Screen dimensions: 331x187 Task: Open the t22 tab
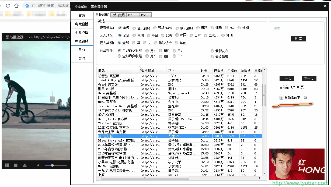(x=145, y=15)
